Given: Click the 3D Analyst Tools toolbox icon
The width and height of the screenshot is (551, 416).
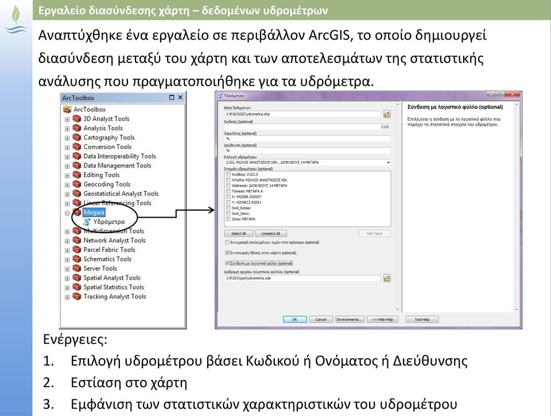Looking at the screenshot, I should pyautogui.click(x=76, y=119).
